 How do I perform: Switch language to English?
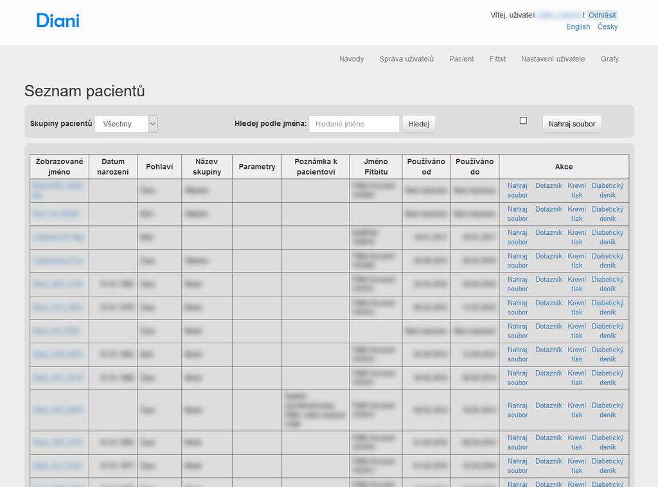point(578,26)
